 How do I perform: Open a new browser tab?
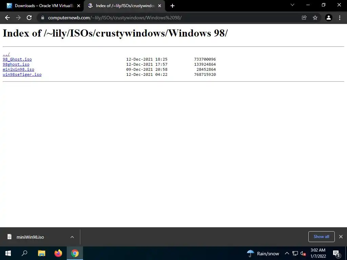(x=172, y=6)
